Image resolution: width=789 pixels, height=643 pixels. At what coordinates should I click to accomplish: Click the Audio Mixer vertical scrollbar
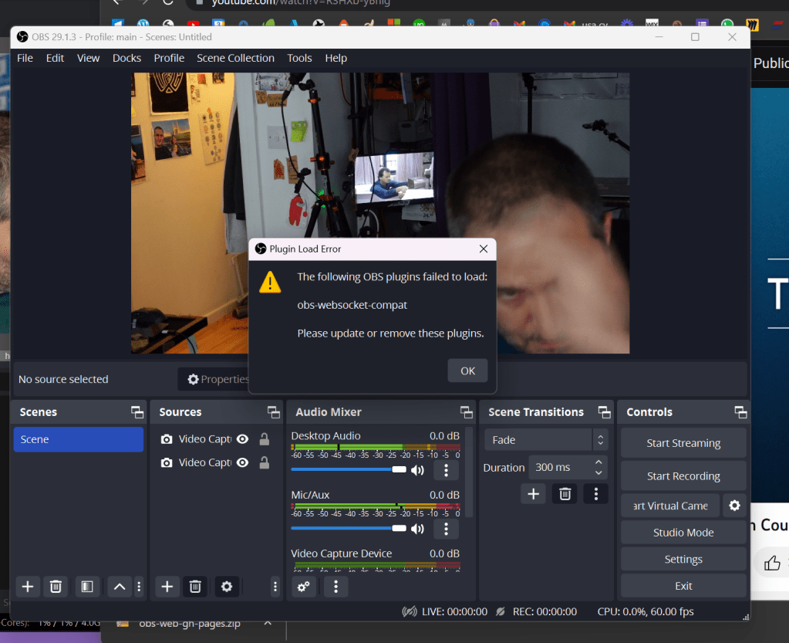tap(469, 472)
